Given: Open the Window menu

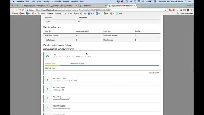Looking at the screenshot, I should coord(74,1).
